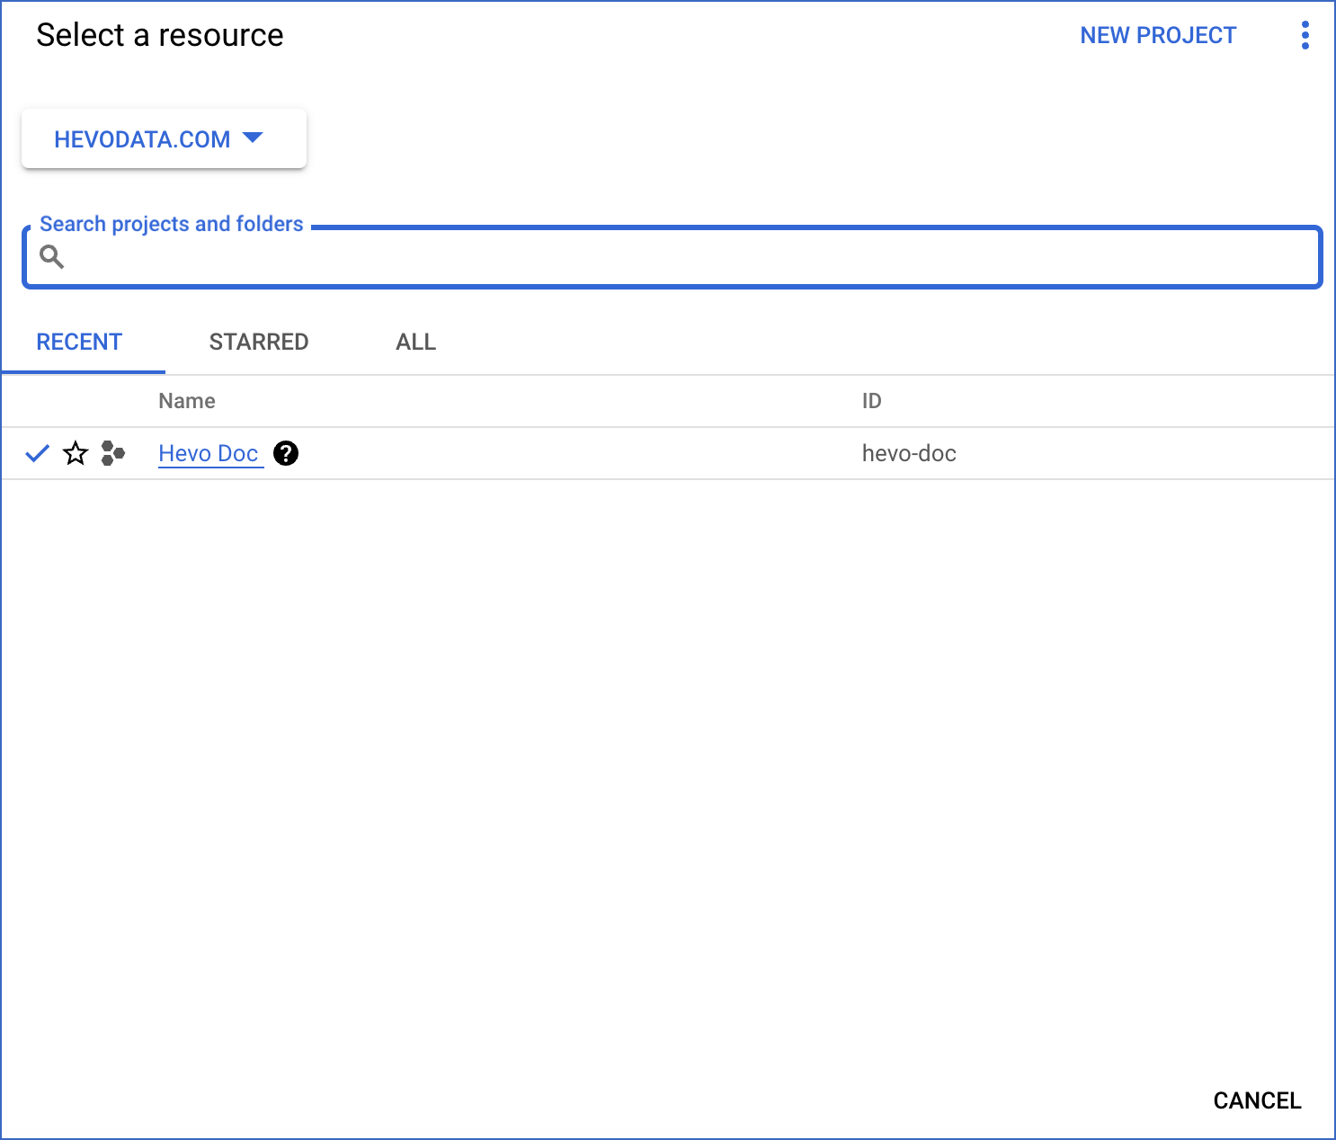Screen dimensions: 1336x1140
Task: Star the Hevo Doc project
Action: click(76, 453)
